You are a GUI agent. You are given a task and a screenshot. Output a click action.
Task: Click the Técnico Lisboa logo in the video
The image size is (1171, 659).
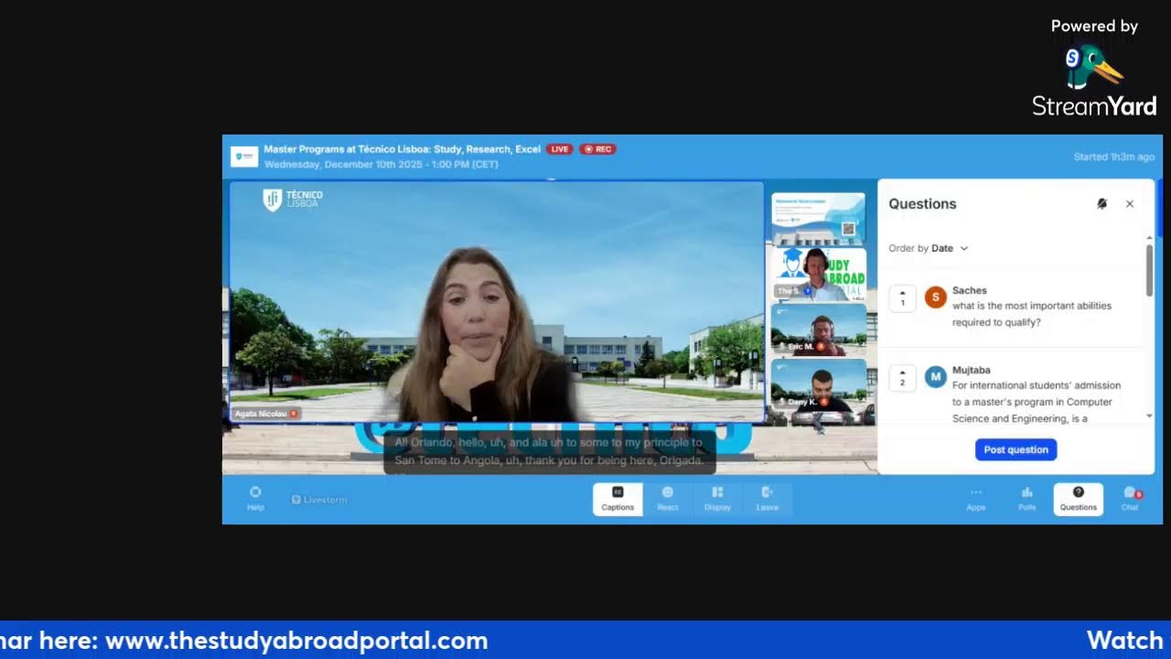tap(293, 200)
